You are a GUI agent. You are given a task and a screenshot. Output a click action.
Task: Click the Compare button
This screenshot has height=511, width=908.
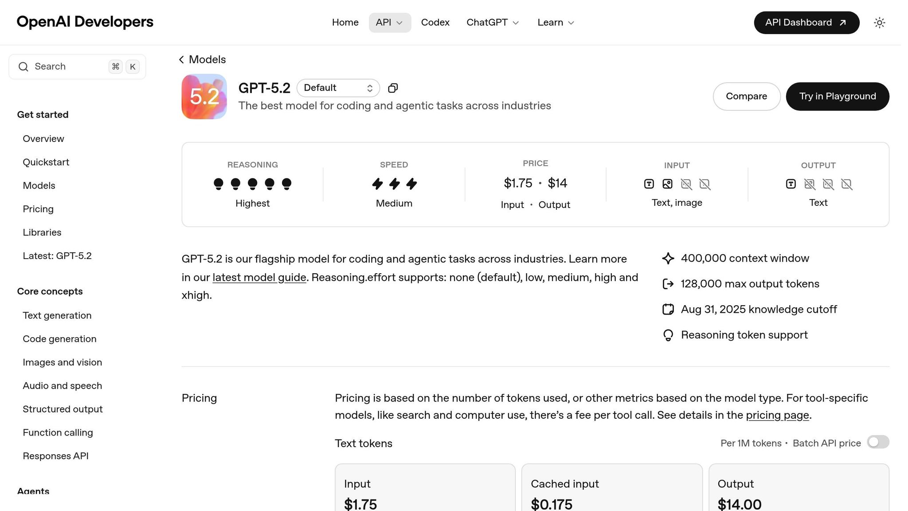746,96
